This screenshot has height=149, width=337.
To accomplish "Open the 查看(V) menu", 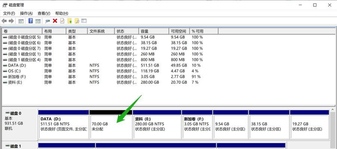I will (x=44, y=13).
